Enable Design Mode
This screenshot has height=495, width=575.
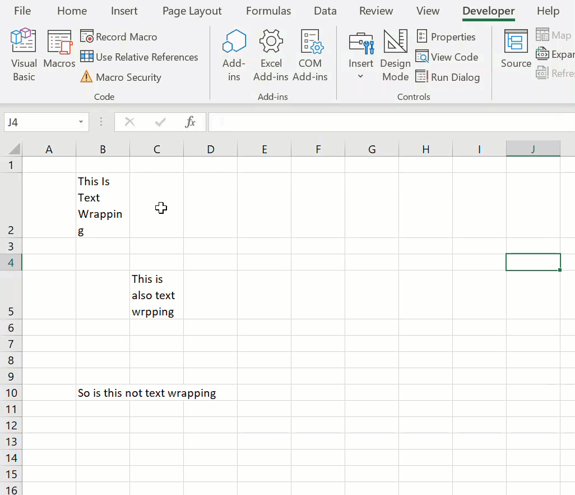coord(395,53)
